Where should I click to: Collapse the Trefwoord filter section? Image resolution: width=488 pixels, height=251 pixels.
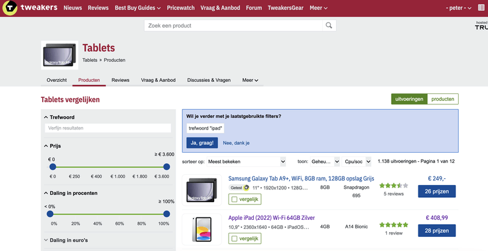[x=59, y=117]
